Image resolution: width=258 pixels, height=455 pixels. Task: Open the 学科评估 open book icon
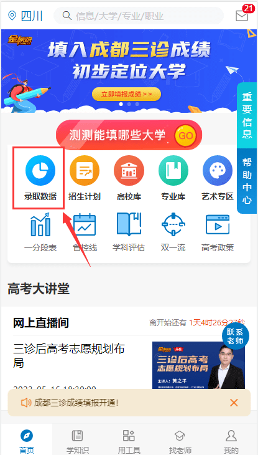pos(129,224)
